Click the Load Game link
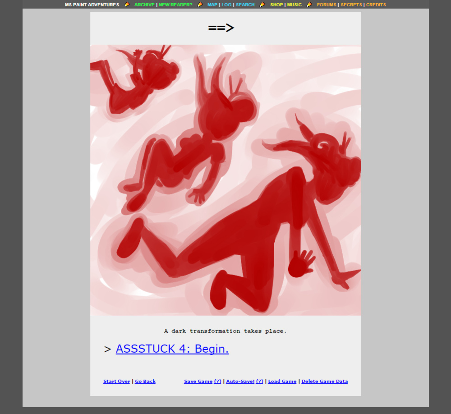 pyautogui.click(x=282, y=381)
